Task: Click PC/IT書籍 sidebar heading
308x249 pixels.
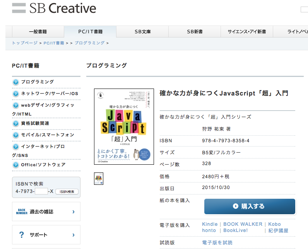Action: pos(26,66)
